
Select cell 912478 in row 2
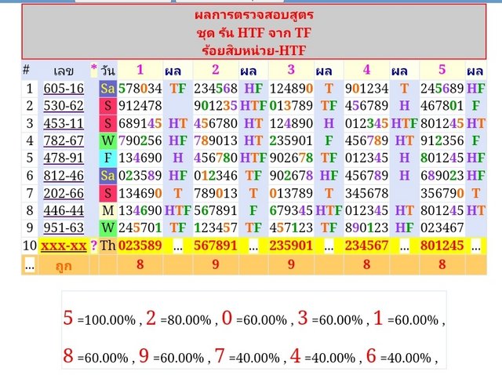[x=140, y=106]
